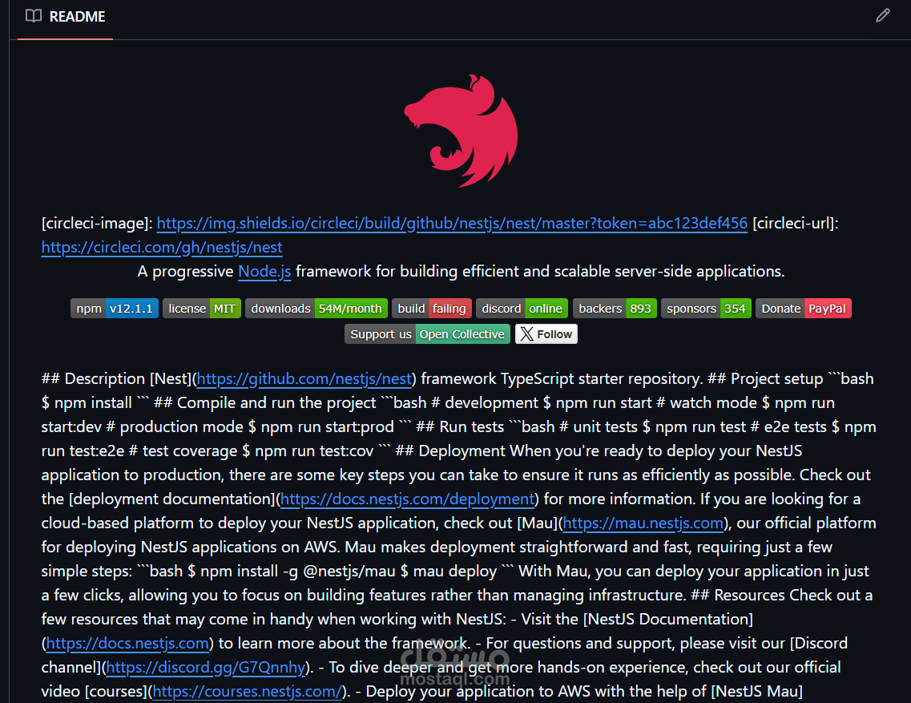
Task: Click the pencil edit README icon
Action: point(882,16)
